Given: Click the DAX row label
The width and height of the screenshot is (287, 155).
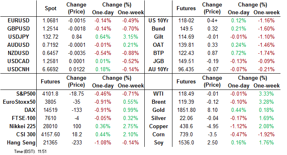Looking at the screenshot, I should click(30, 110).
